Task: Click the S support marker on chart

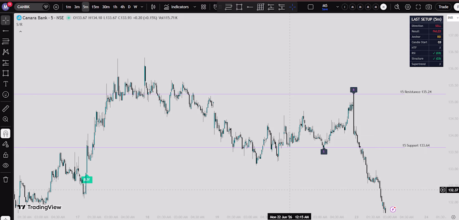Action: point(324,152)
